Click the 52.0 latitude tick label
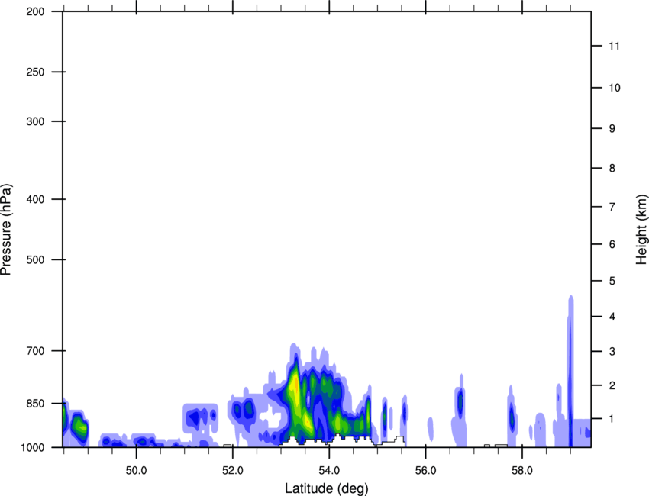The image size is (649, 496). (233, 471)
